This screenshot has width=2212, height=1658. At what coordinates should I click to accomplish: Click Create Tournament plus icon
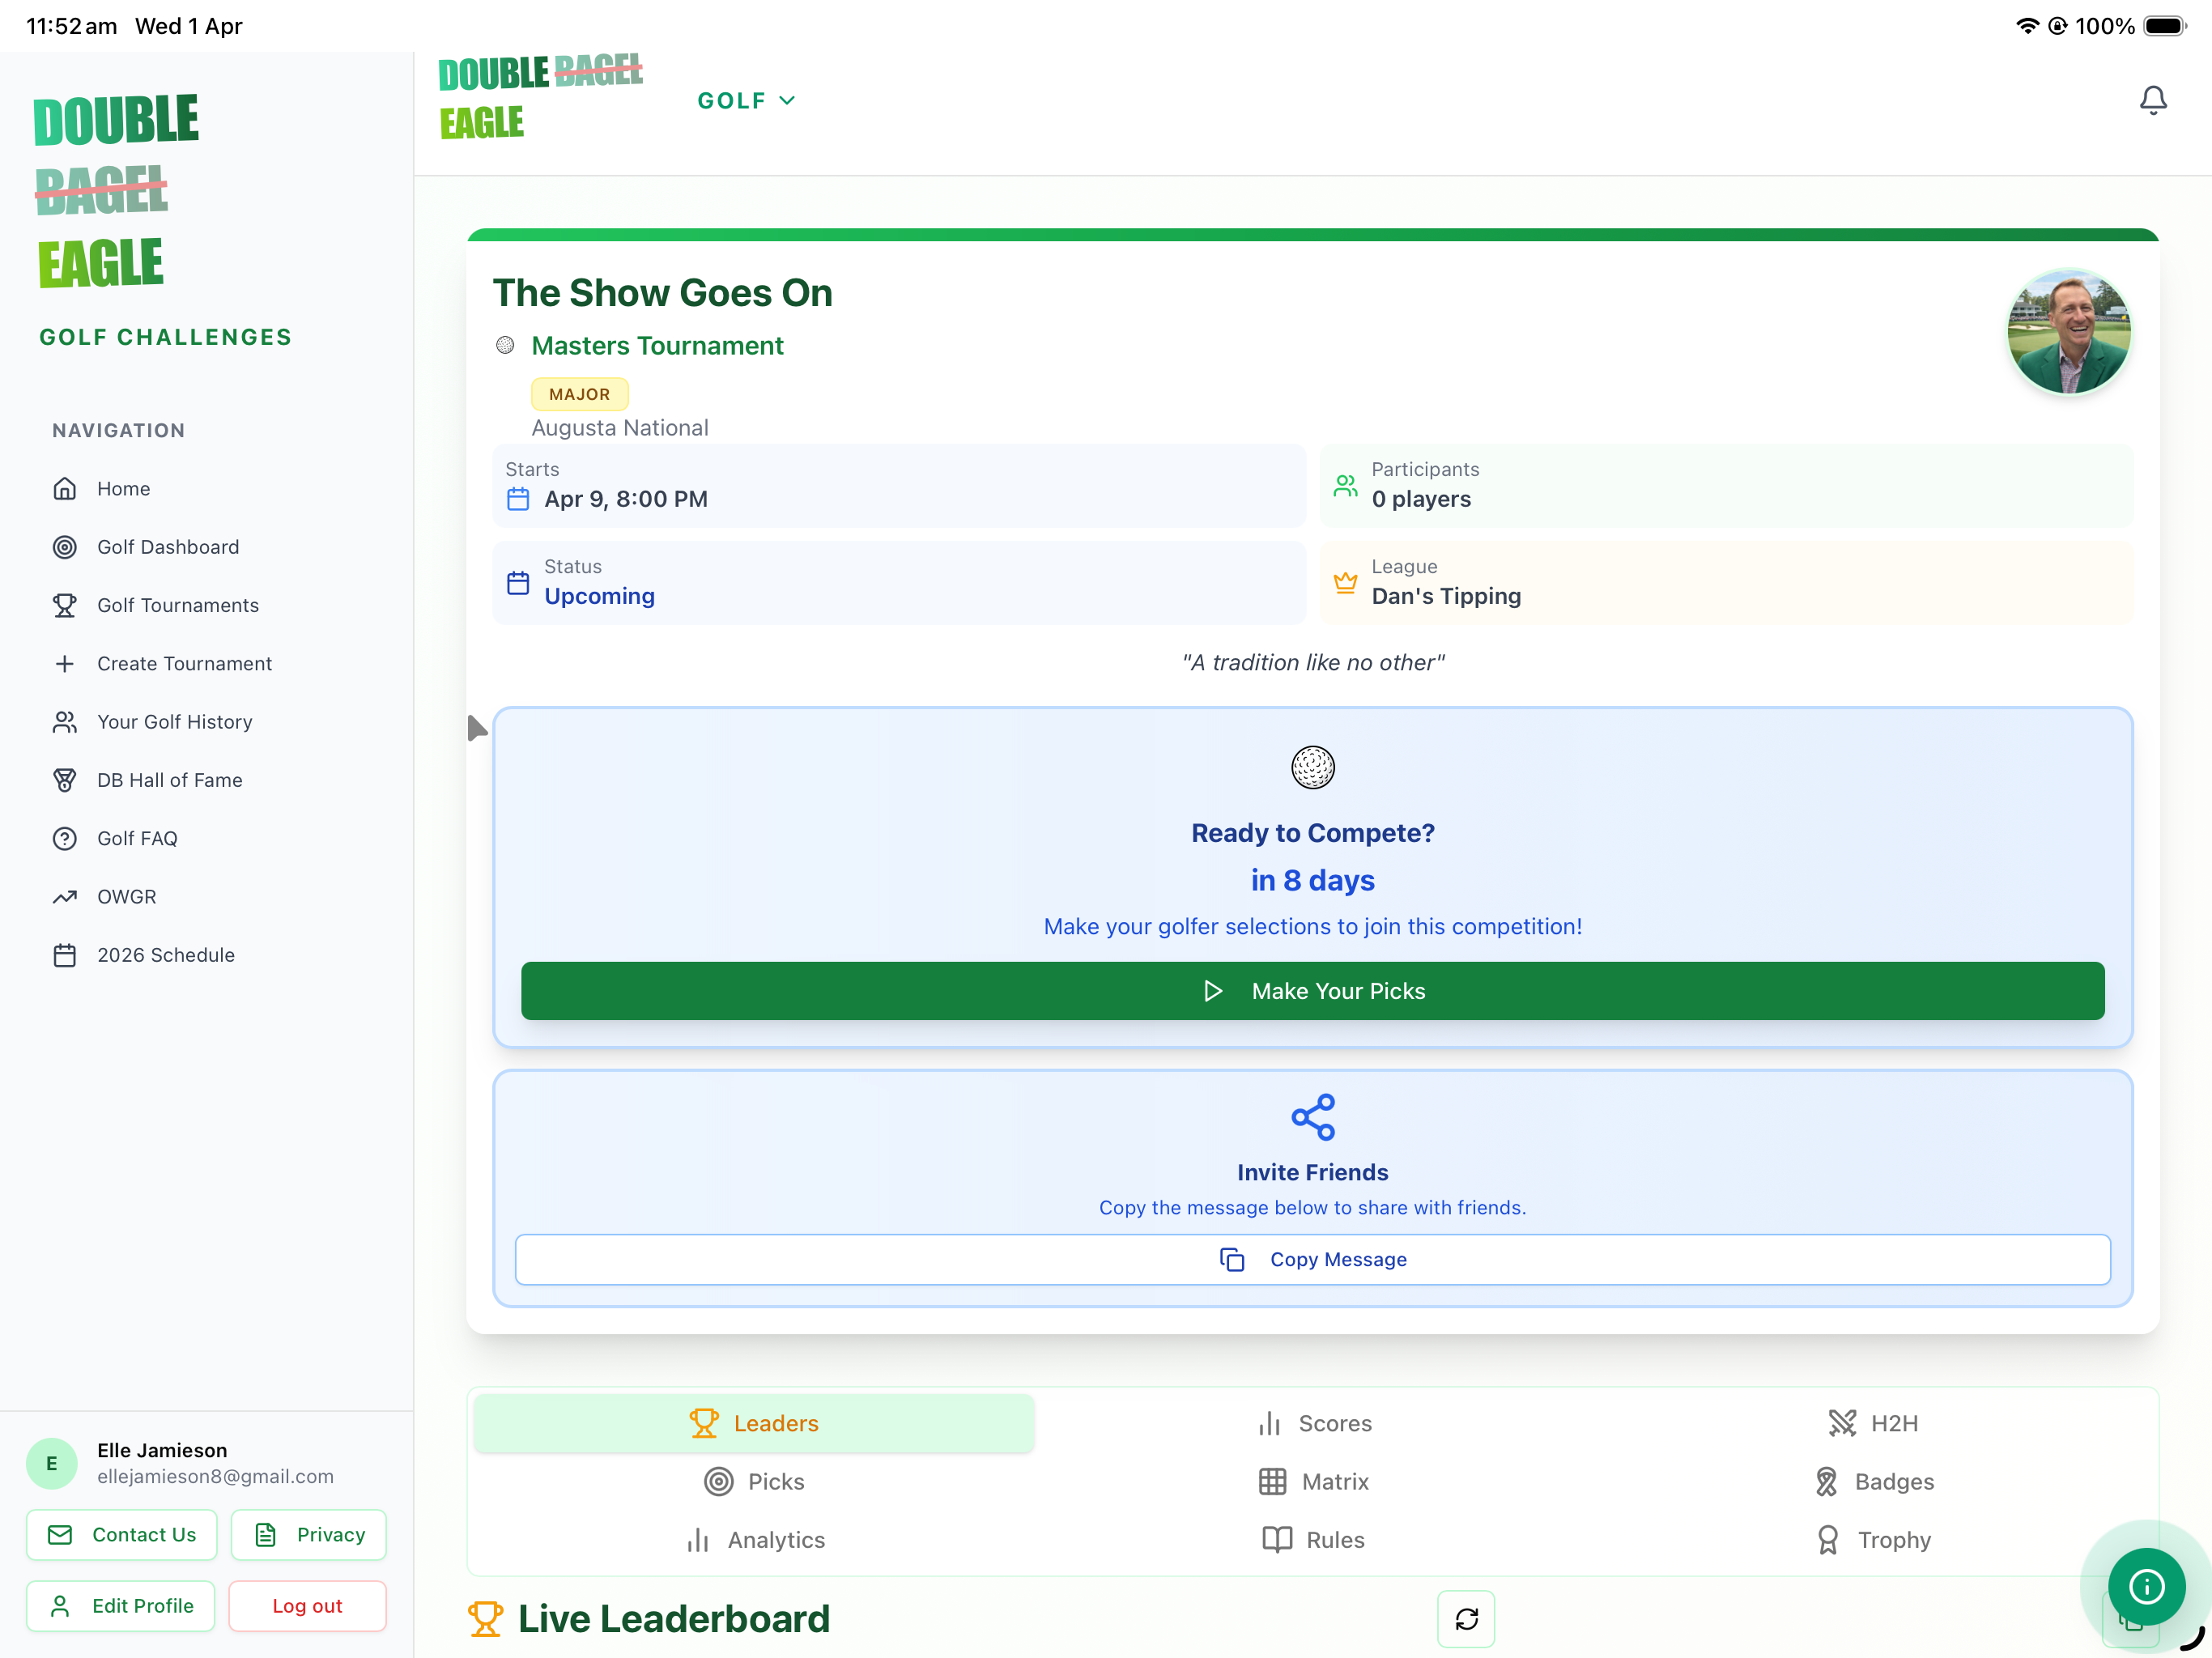click(65, 664)
